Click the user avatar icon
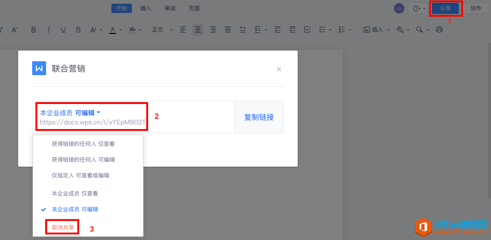 [x=399, y=8]
